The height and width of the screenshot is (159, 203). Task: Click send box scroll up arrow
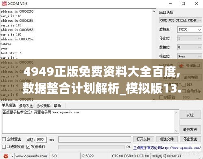pos(176,113)
